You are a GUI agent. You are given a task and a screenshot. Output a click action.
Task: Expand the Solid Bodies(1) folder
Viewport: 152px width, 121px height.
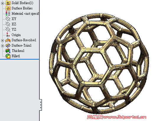coord(2,3)
